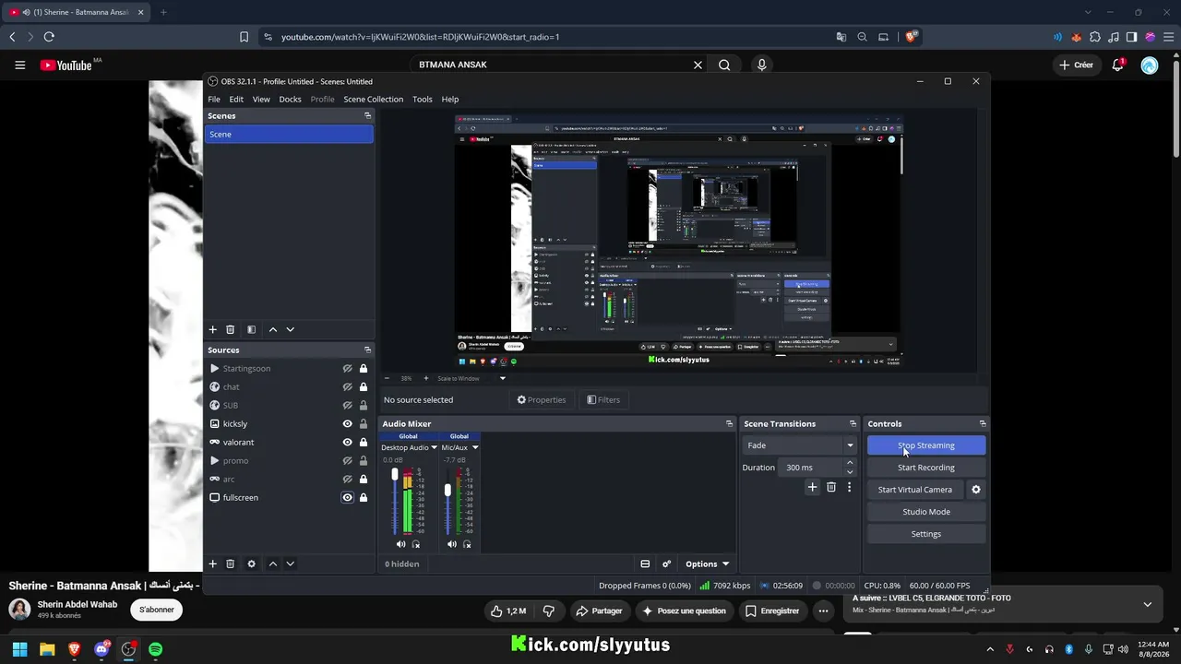The height and width of the screenshot is (664, 1181).
Task: Open Spotify from the Windows taskbar
Action: coord(156,649)
